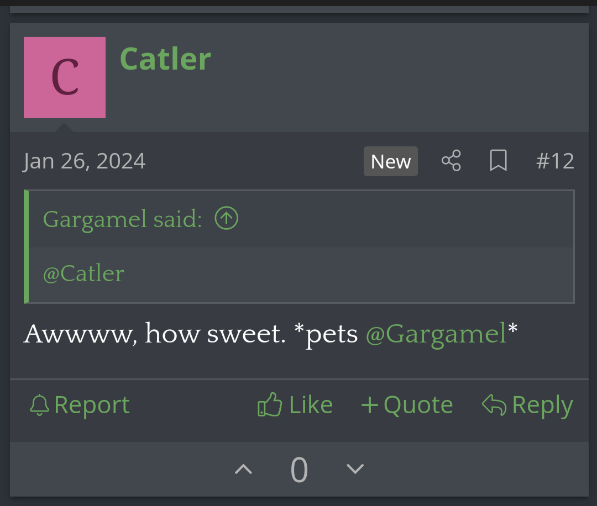This screenshot has width=597, height=506.
Task: Click the circled up-arrow next to Gargamel said
Action: (x=226, y=219)
